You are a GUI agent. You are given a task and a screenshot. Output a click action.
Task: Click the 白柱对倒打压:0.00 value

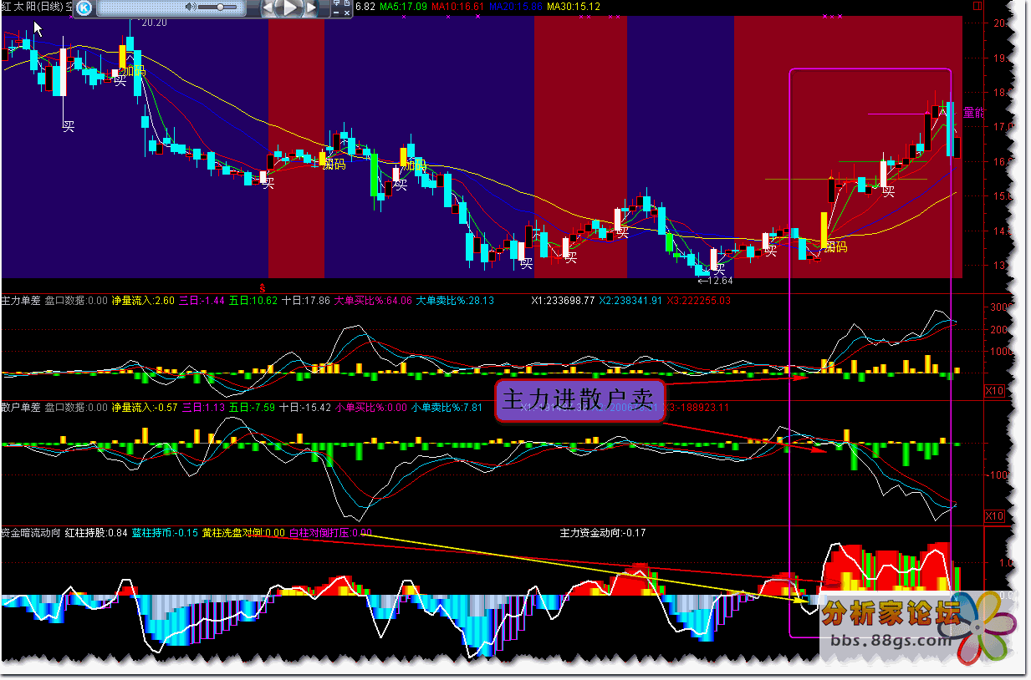click(x=330, y=533)
